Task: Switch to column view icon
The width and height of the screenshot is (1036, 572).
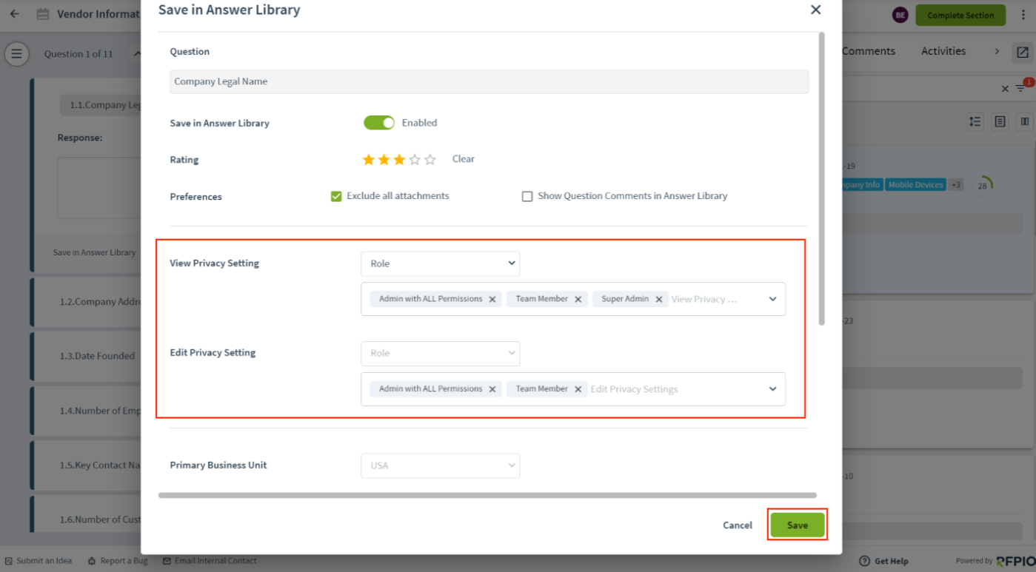Action: tap(1025, 121)
